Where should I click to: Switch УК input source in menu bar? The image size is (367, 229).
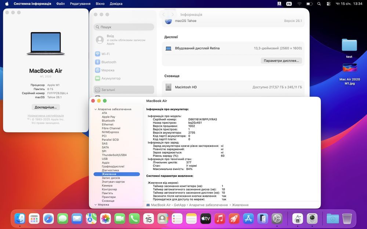289,4
